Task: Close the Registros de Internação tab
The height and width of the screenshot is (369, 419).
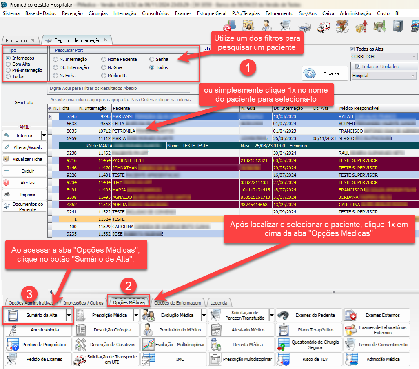Action: [105, 40]
